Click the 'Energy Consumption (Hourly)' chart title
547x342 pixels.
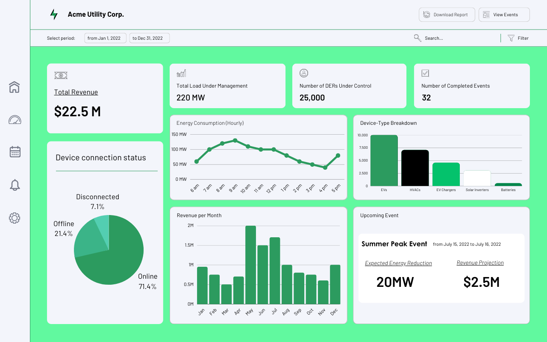click(x=210, y=123)
